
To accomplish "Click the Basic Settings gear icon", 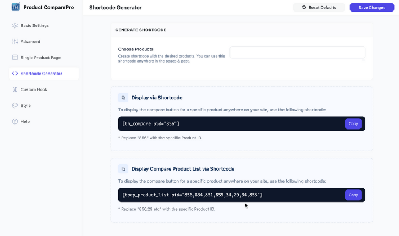I will (15, 26).
